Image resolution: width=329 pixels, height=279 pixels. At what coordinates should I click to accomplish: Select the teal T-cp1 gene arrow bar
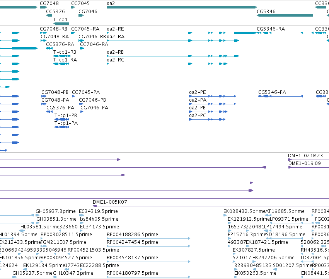[61, 24]
